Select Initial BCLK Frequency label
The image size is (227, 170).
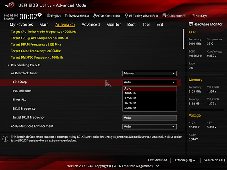pyautogui.click(x=29, y=117)
